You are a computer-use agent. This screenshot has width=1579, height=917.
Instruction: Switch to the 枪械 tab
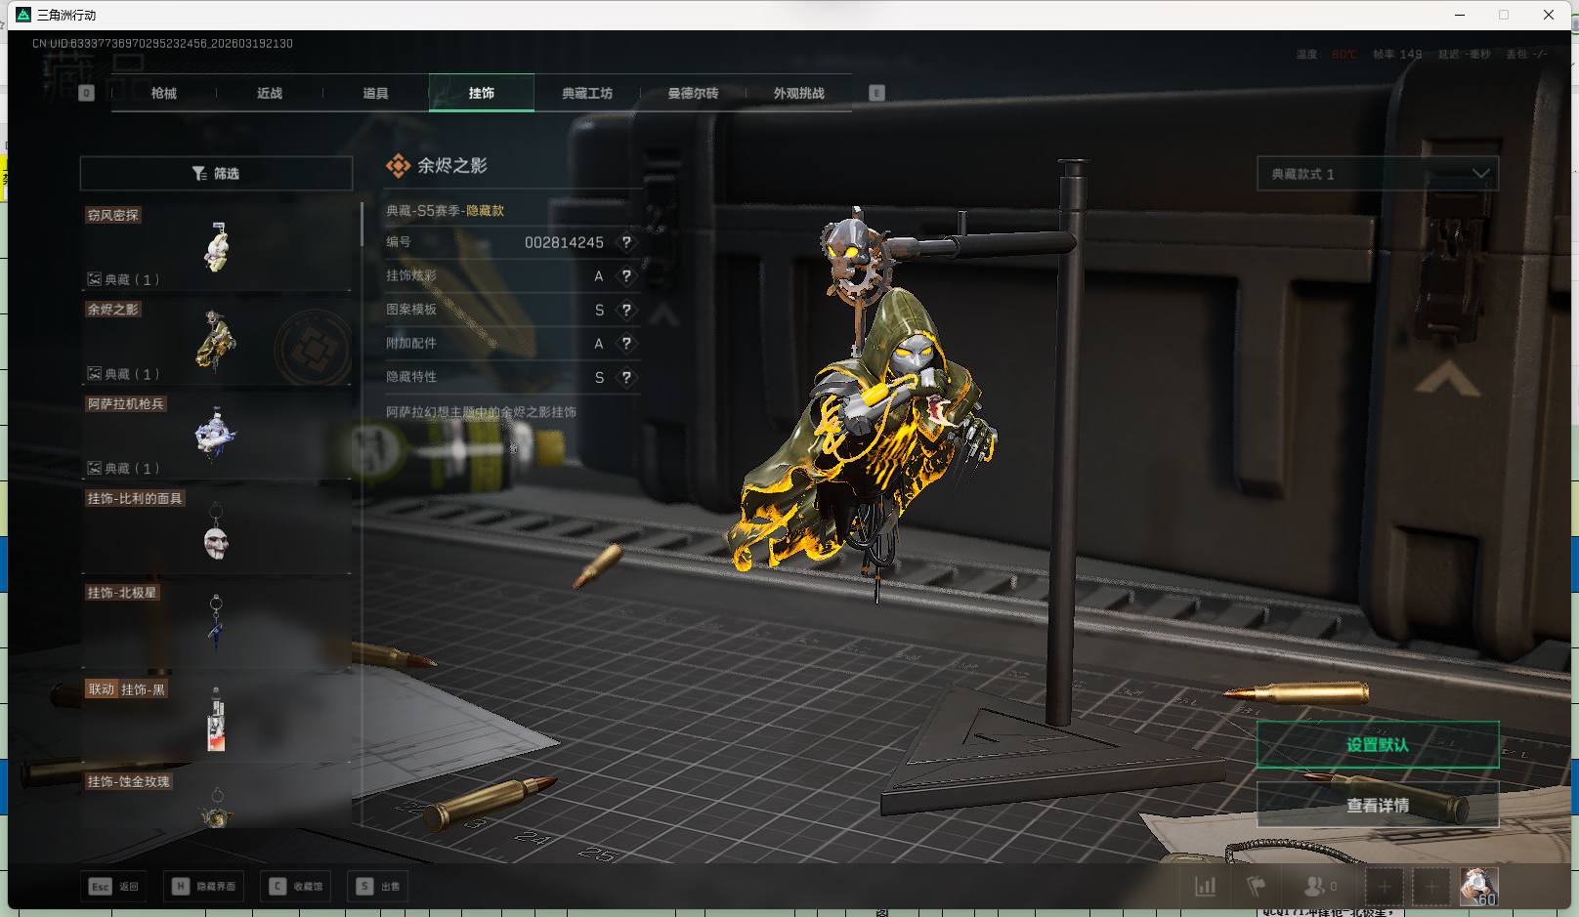[164, 94]
